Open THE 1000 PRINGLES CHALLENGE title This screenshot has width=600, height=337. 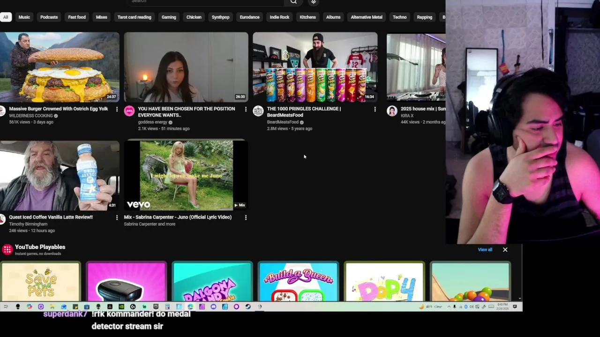[x=304, y=112]
